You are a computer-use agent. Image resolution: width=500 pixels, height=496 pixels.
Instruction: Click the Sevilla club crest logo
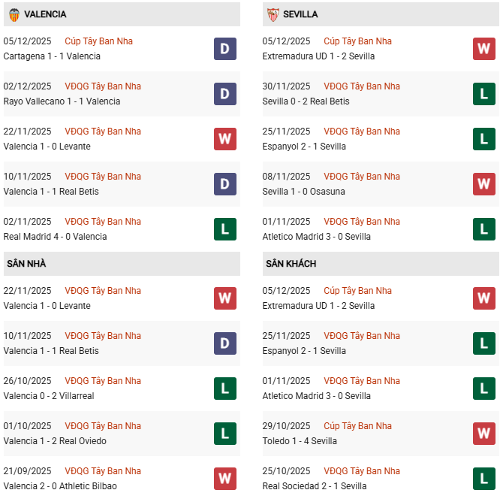coord(273,14)
